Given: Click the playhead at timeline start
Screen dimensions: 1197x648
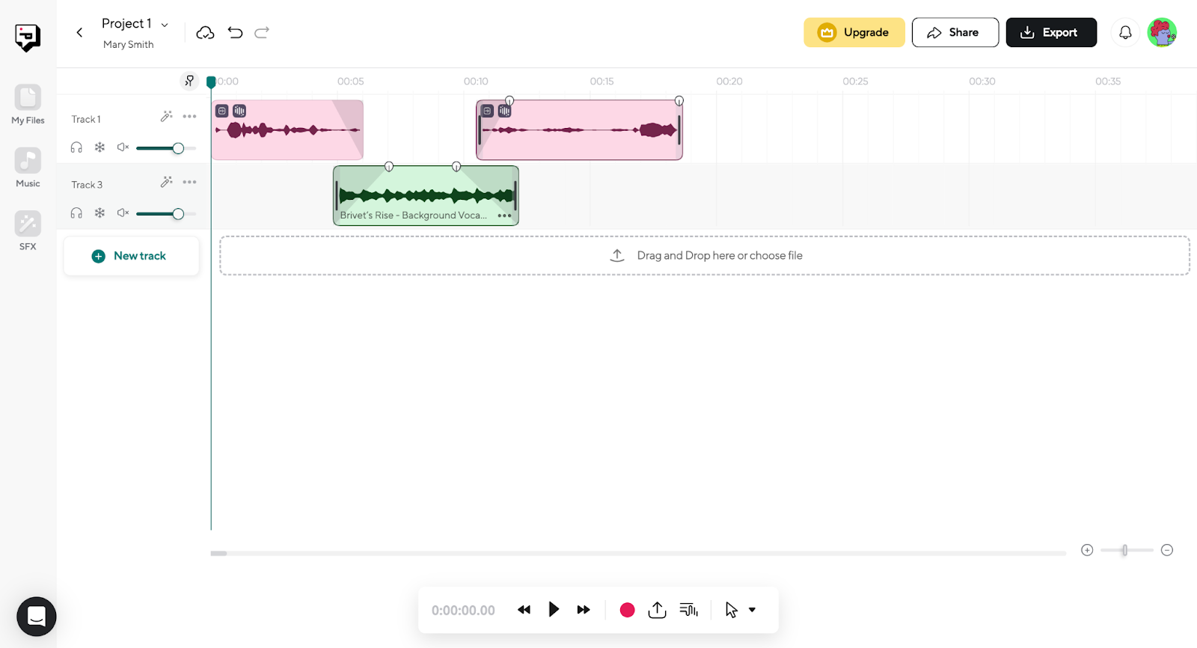Looking at the screenshot, I should pos(211,82).
